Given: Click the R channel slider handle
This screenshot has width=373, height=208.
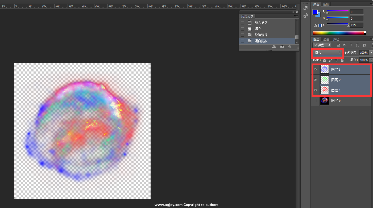Looking at the screenshot, I should [327, 12].
